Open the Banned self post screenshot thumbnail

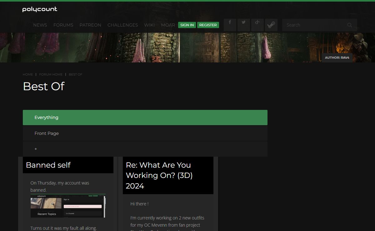point(68,206)
